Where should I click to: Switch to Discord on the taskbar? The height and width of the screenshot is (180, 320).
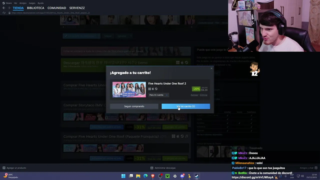coord(182,176)
